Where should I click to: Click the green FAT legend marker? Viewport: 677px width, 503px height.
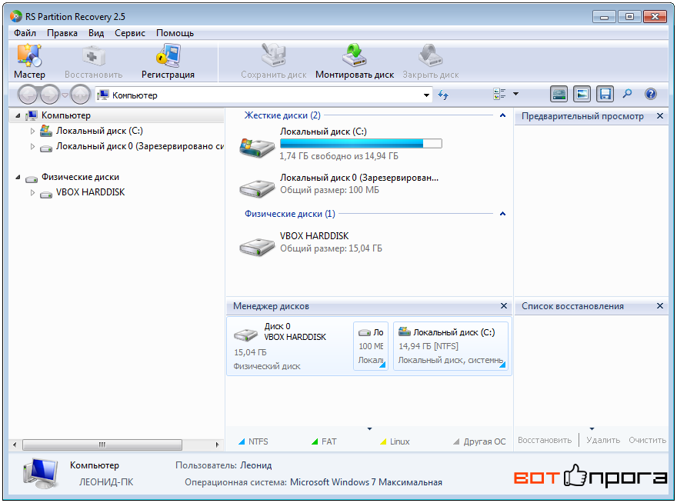(x=315, y=441)
